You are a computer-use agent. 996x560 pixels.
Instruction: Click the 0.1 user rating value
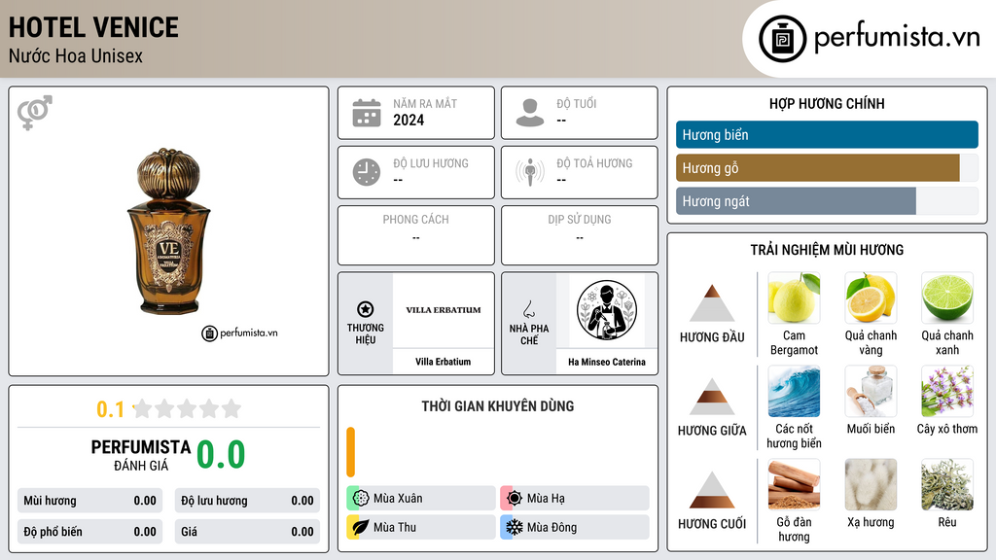tap(111, 409)
